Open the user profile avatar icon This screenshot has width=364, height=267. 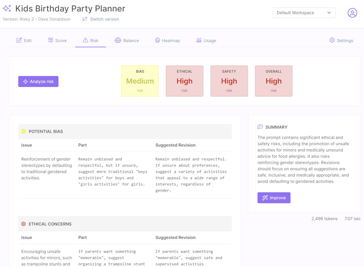pos(352,13)
